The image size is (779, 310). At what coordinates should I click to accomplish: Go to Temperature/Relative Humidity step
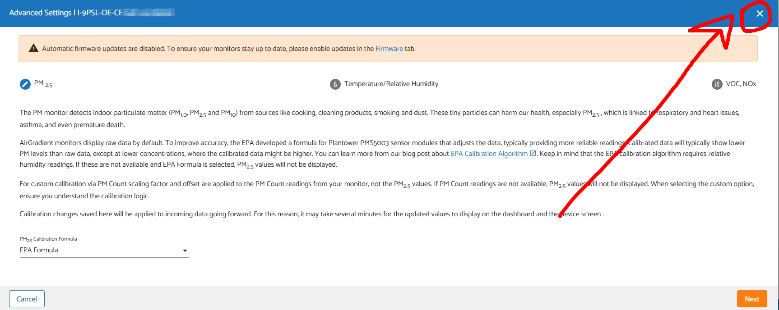tap(391, 84)
